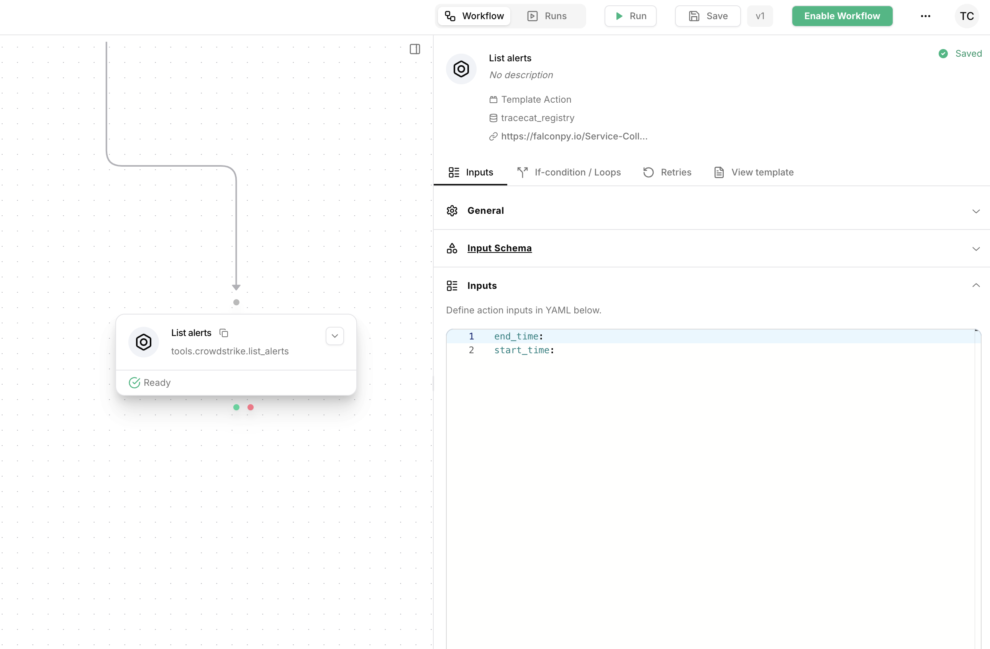The width and height of the screenshot is (990, 649).
Task: Click the TC user avatar
Action: 966,16
